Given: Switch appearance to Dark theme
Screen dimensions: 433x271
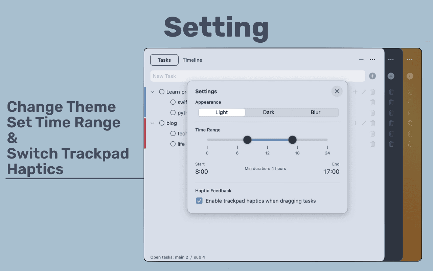Looking at the screenshot, I should tap(268, 112).
